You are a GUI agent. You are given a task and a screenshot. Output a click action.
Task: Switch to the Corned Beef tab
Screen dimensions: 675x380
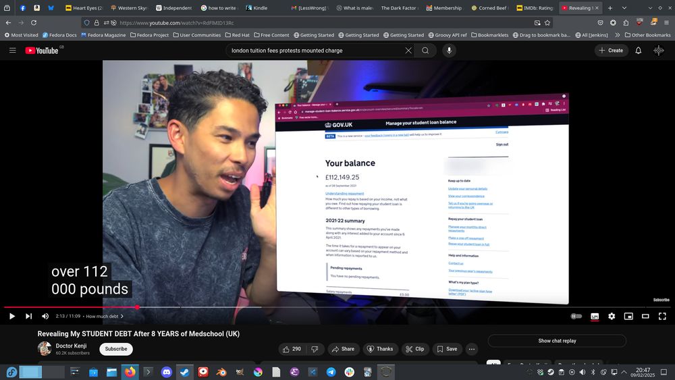[x=490, y=7]
